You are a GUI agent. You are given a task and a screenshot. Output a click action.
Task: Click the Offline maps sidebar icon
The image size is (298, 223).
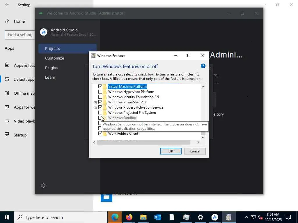[x=7, y=93]
